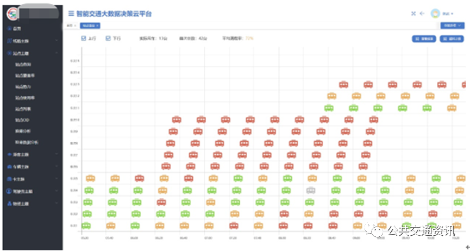Expand the 线路主题 sidebar menu
The width and height of the screenshot is (470, 251).
tap(57, 41)
